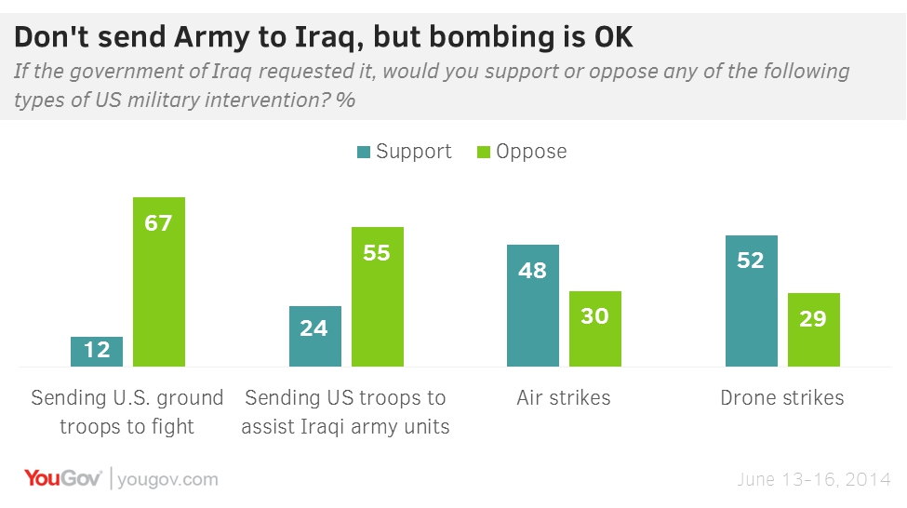Click the 30 oppose bar for air strikes
The image size is (907, 508).
pos(594,328)
